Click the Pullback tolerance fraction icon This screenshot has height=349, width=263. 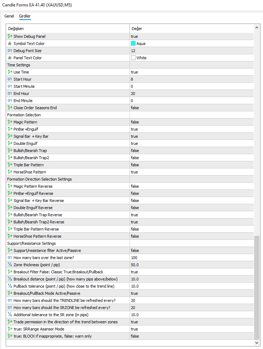10,286
